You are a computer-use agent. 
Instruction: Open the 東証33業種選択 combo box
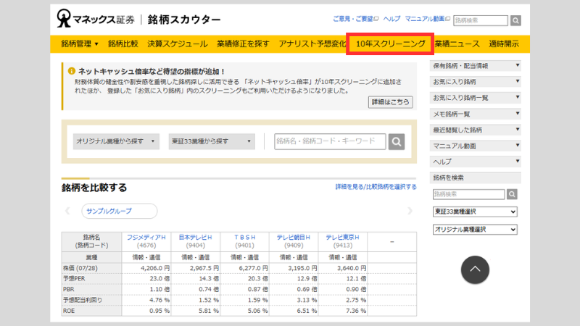[475, 212]
